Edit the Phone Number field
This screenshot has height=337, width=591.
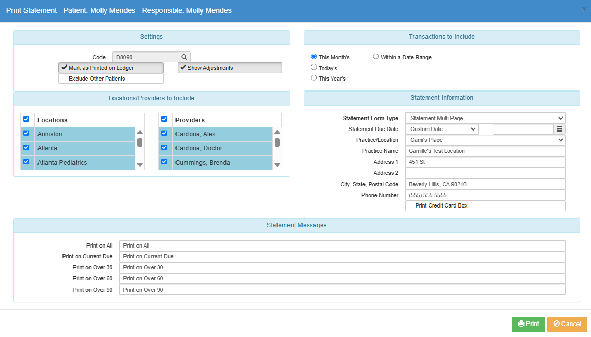point(485,195)
